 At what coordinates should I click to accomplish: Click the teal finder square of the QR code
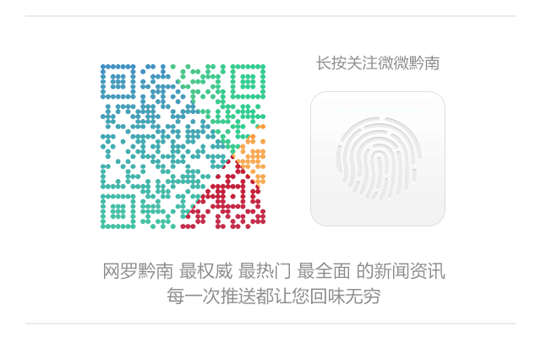tap(117, 211)
